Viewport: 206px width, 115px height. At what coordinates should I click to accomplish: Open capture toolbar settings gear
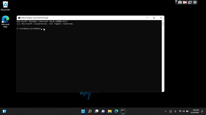coord(195,2)
